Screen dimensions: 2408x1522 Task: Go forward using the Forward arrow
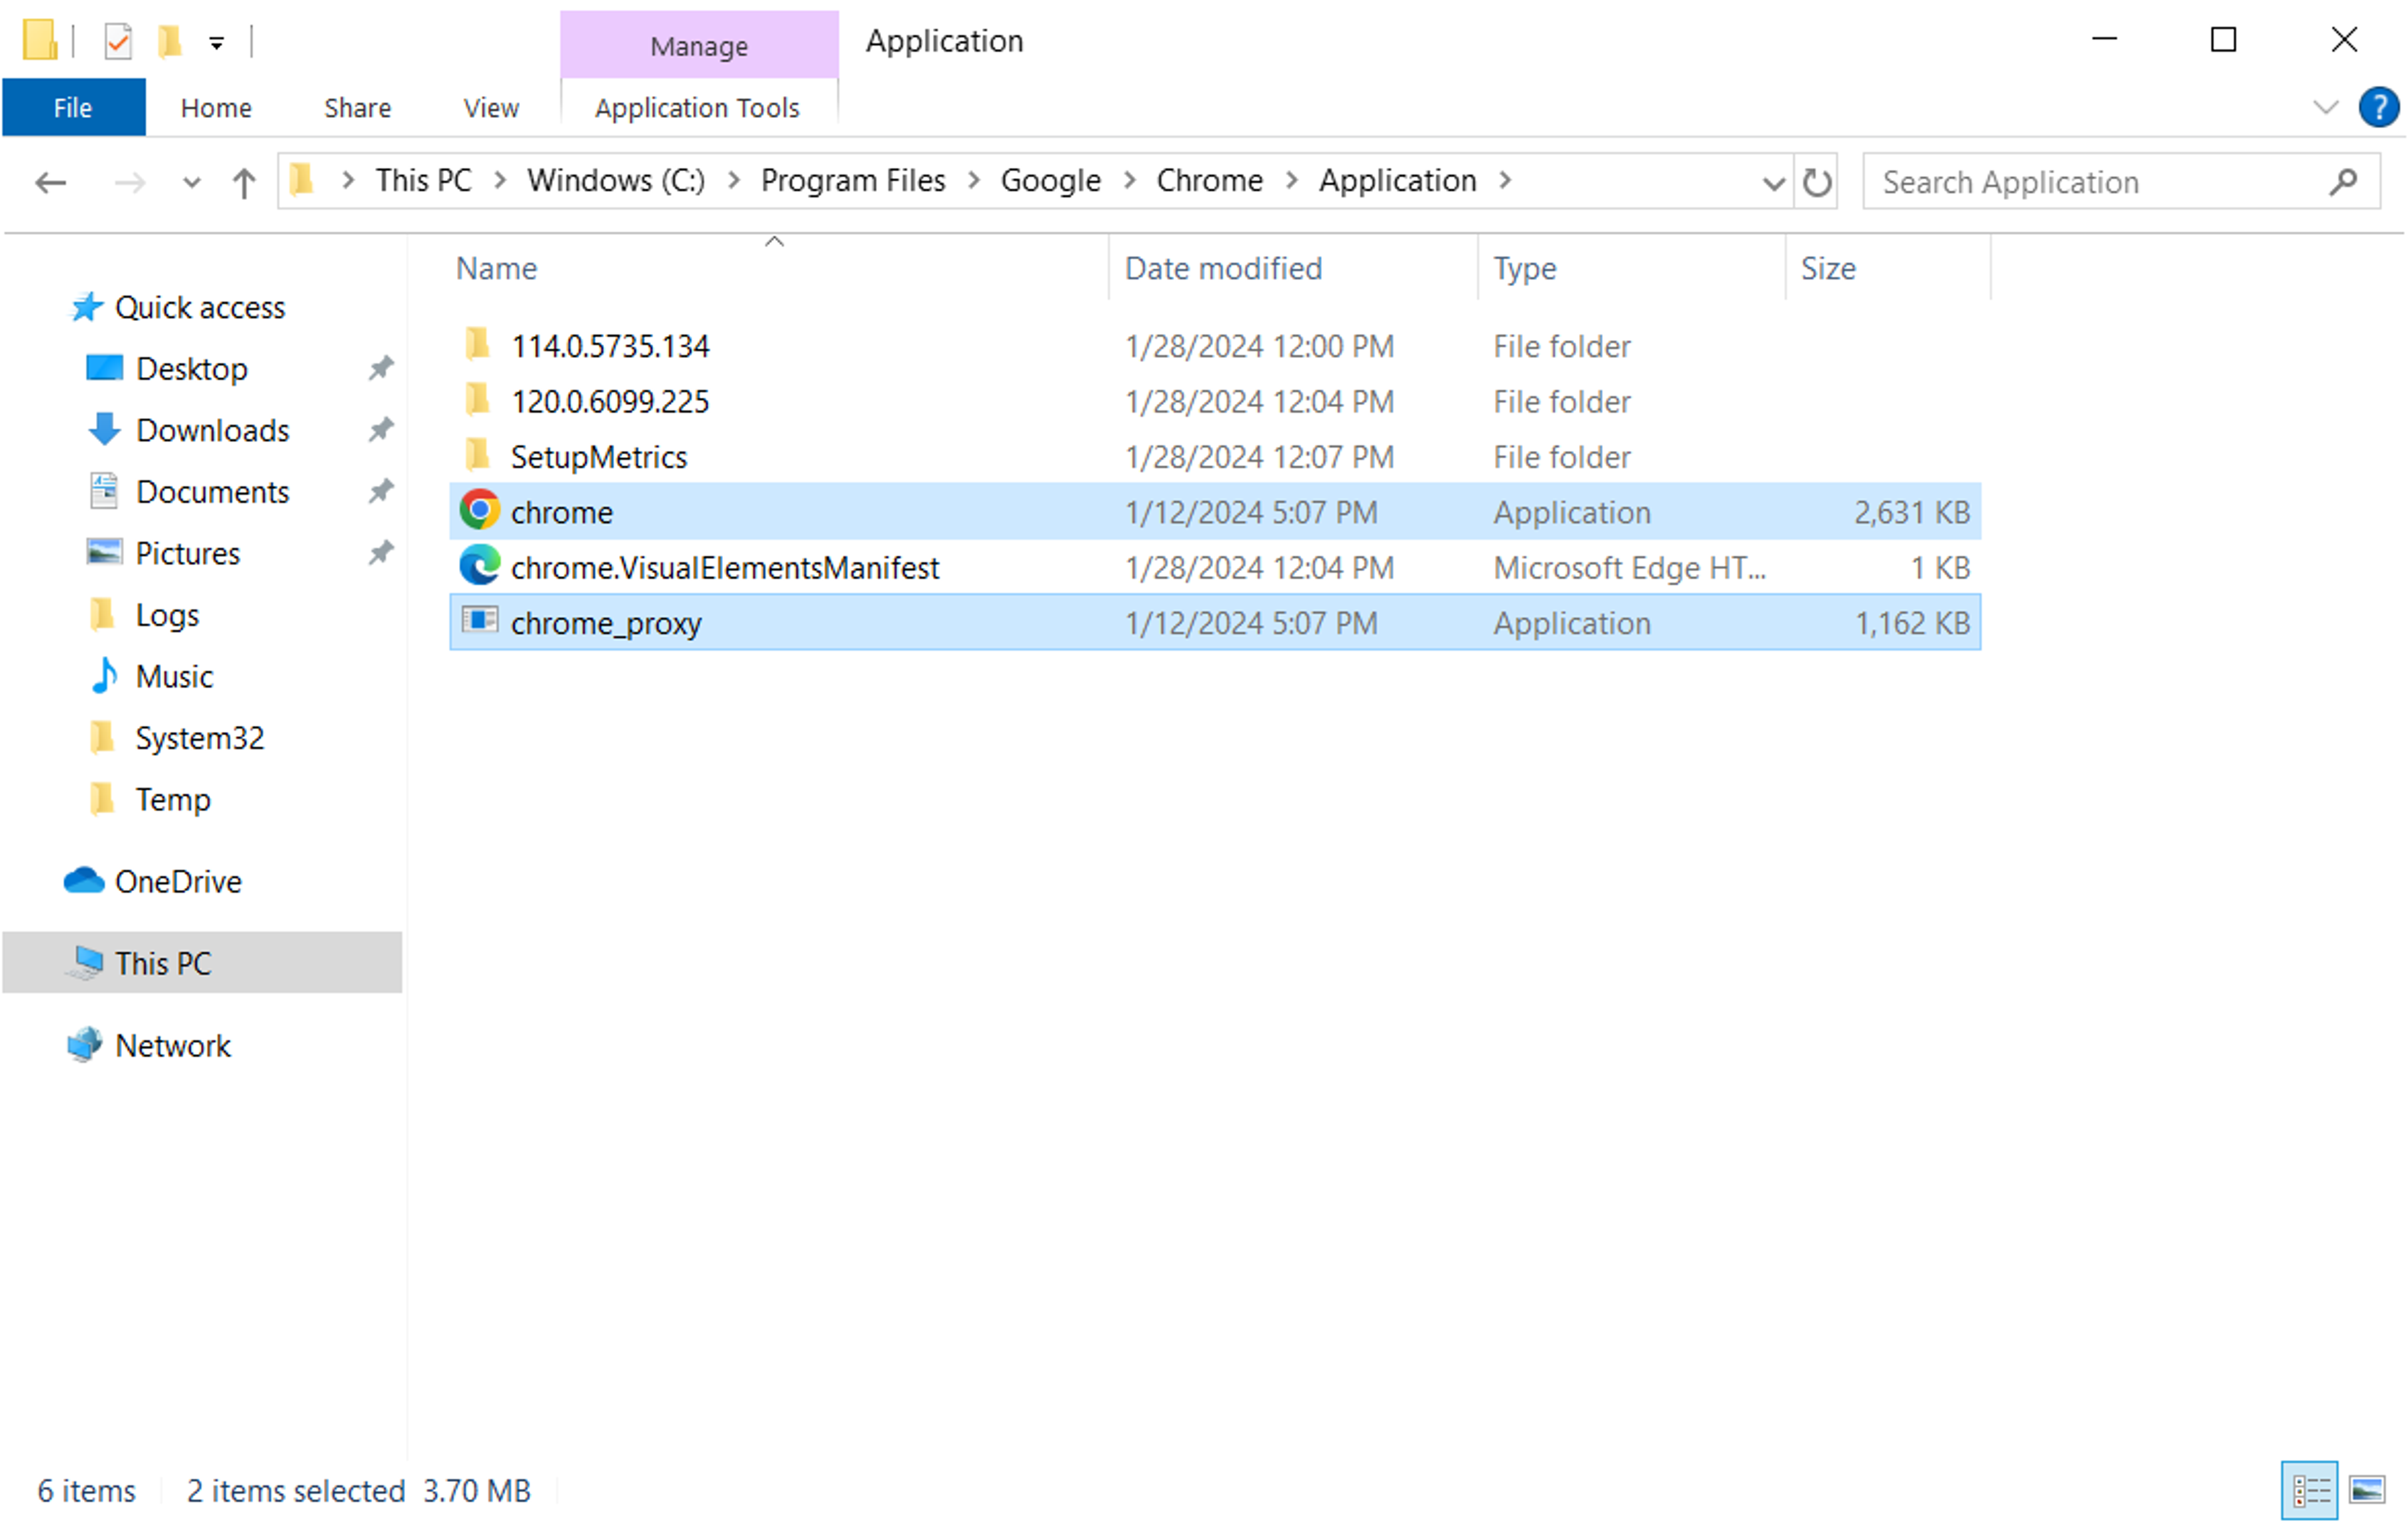click(x=129, y=182)
